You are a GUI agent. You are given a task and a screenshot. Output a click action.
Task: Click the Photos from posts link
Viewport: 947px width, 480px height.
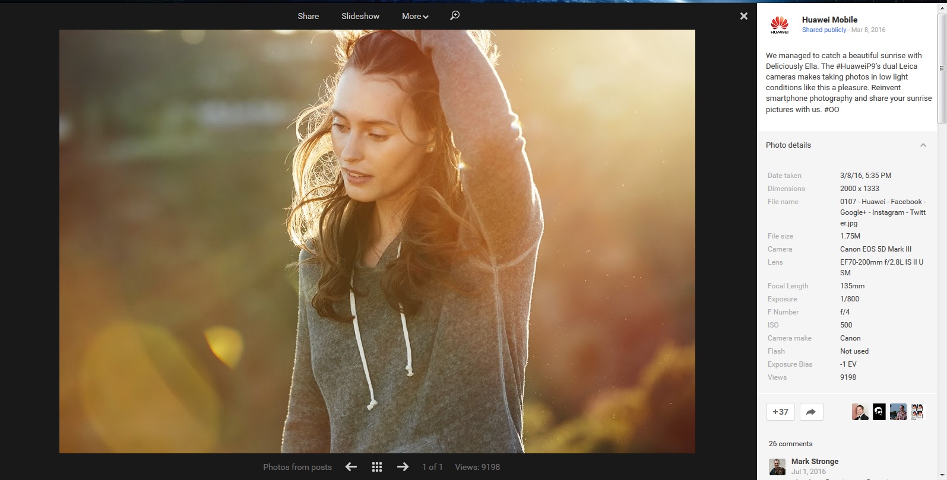297,467
